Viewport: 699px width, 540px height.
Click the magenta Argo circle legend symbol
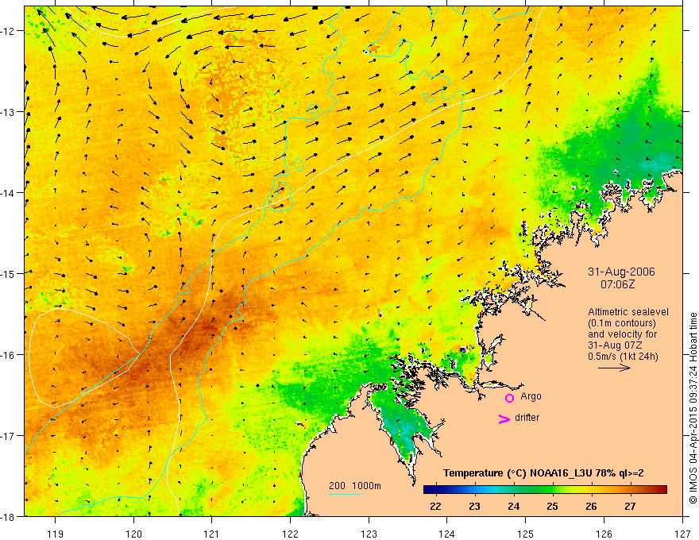pyautogui.click(x=509, y=398)
